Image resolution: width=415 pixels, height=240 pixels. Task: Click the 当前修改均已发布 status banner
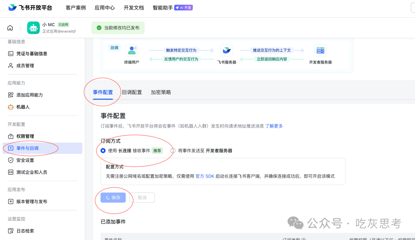(x=118, y=28)
